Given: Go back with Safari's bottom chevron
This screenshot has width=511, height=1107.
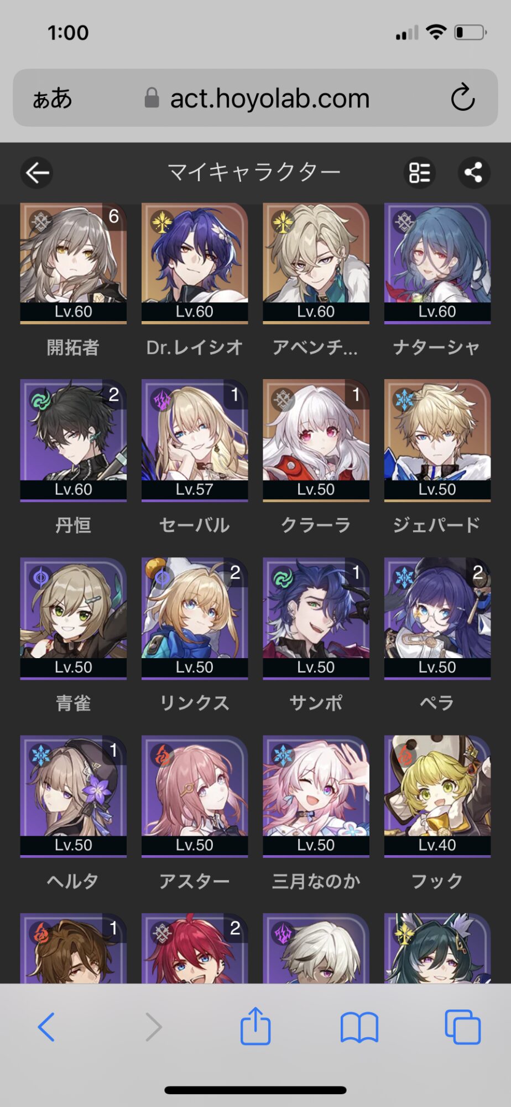Looking at the screenshot, I should pos(46,1027).
